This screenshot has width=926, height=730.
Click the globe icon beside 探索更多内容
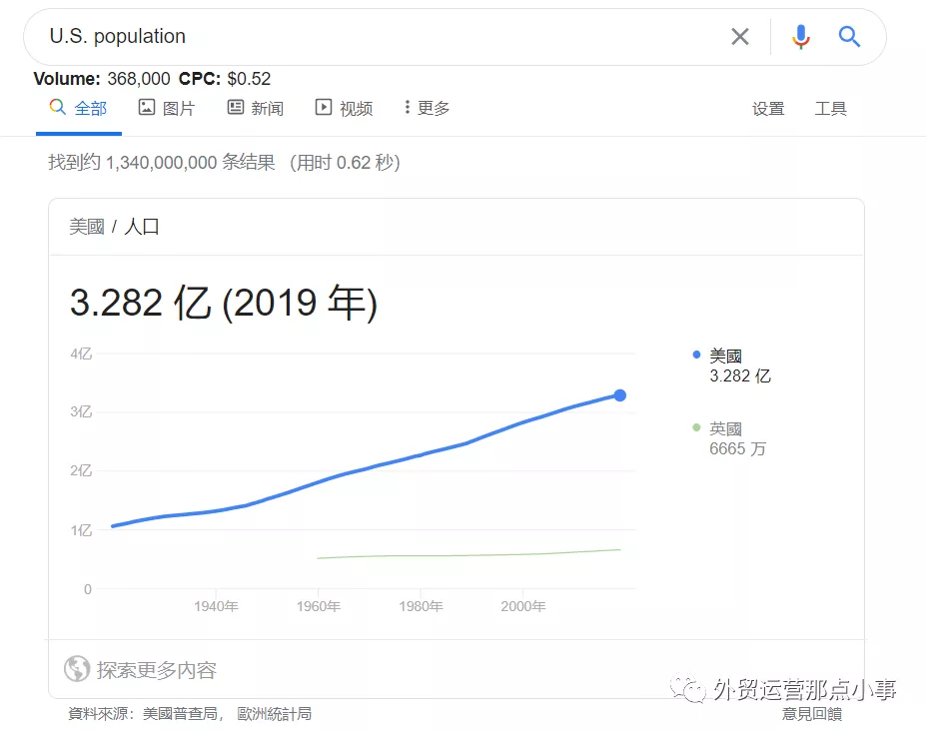click(x=77, y=669)
